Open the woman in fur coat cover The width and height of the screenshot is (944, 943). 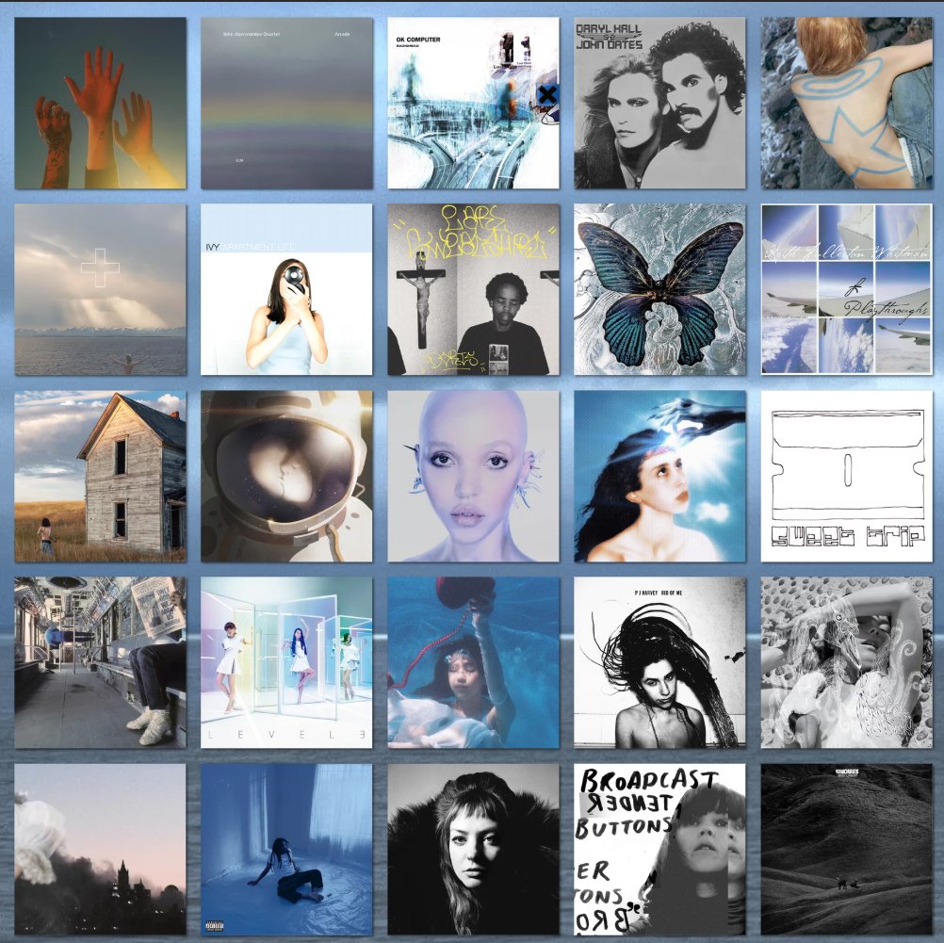tap(473, 850)
